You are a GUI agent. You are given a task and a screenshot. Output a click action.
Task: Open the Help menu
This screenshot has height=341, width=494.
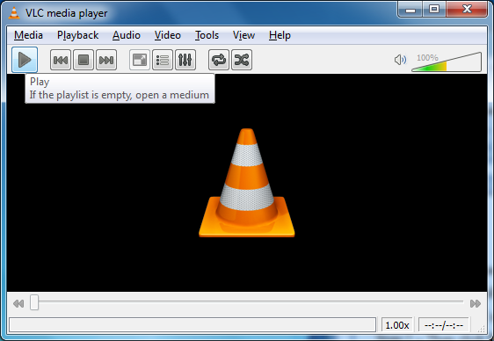280,35
